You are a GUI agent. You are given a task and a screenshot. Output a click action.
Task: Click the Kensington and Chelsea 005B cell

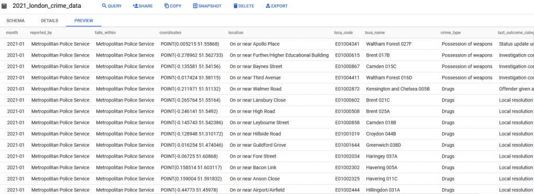click(x=398, y=89)
